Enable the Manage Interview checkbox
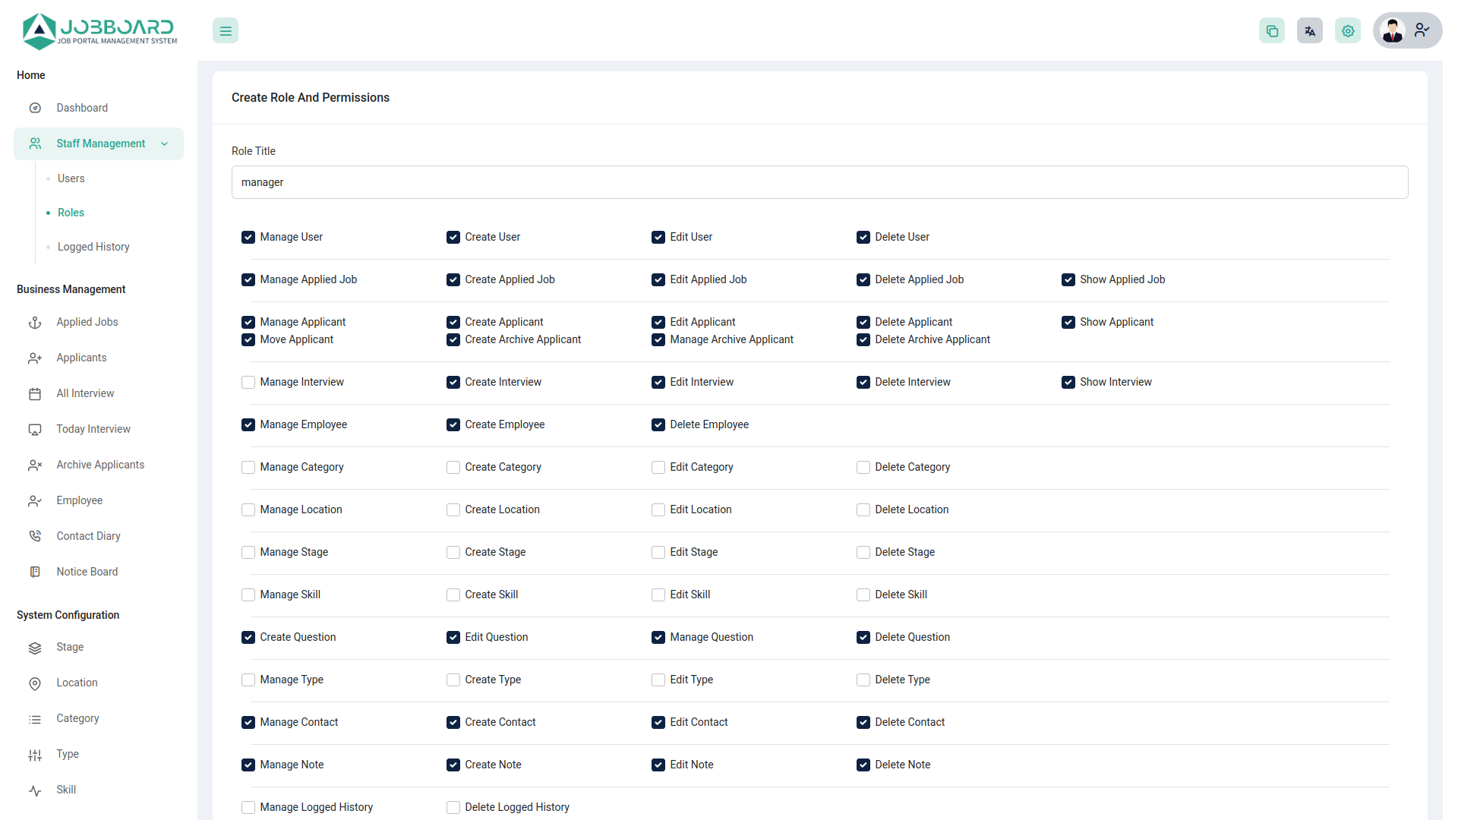The image size is (1458, 820). tap(248, 382)
